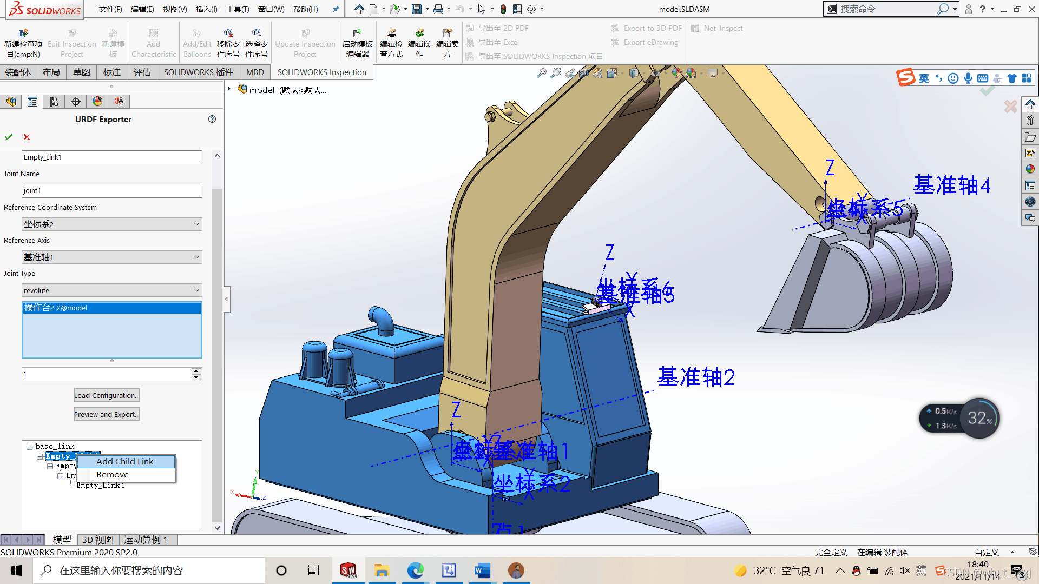Click the Preview and Export button
Screen dimensions: 1039x584
pos(106,414)
